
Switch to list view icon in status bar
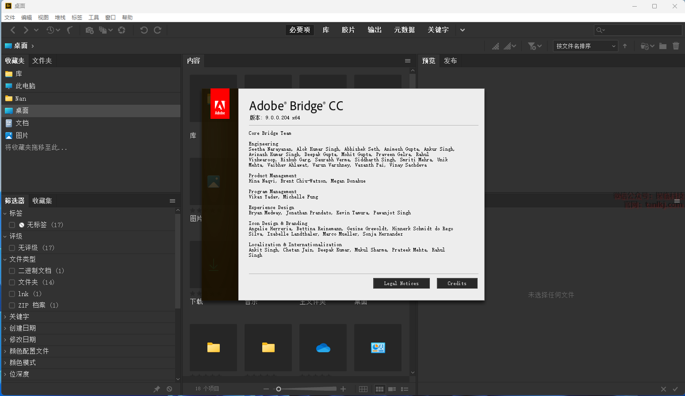404,389
